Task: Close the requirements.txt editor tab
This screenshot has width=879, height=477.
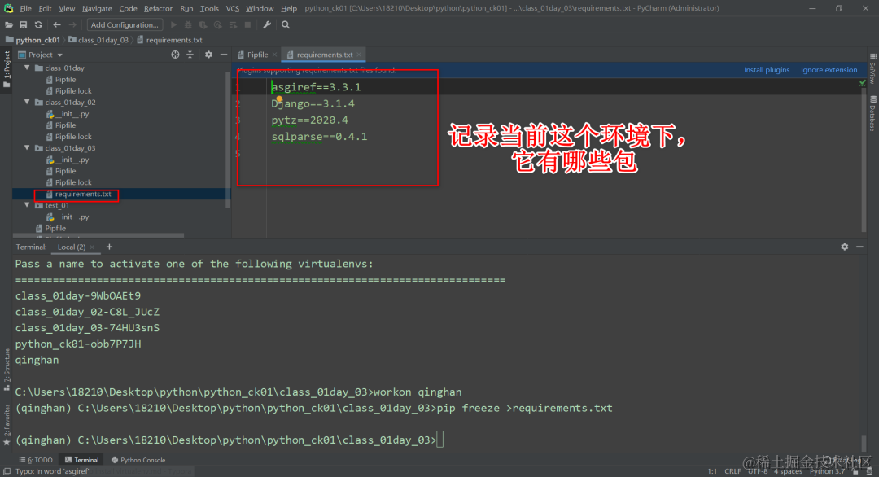Action: 359,55
